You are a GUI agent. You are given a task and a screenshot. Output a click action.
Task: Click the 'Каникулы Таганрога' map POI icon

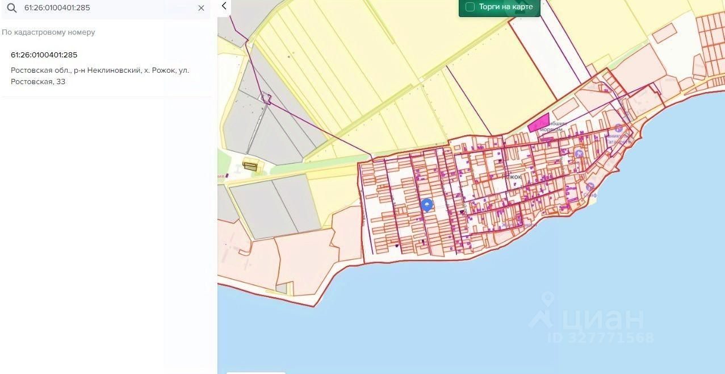point(619,128)
